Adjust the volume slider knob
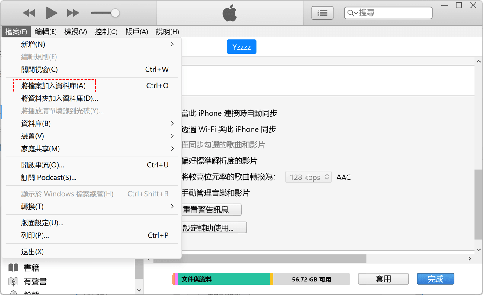The height and width of the screenshot is (295, 483). point(115,13)
